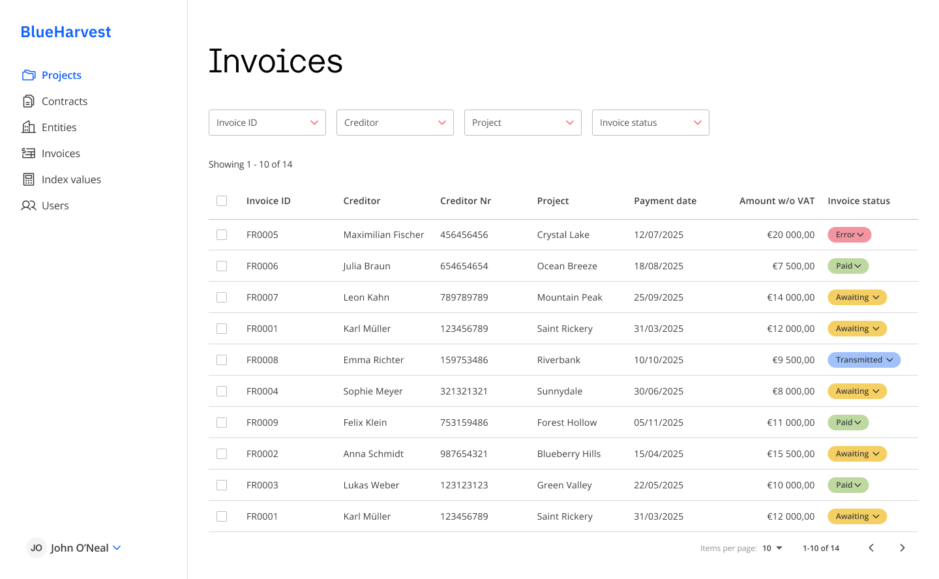Select the checkbox for invoice FR0005
This screenshot has height=579, width=939.
click(x=222, y=235)
